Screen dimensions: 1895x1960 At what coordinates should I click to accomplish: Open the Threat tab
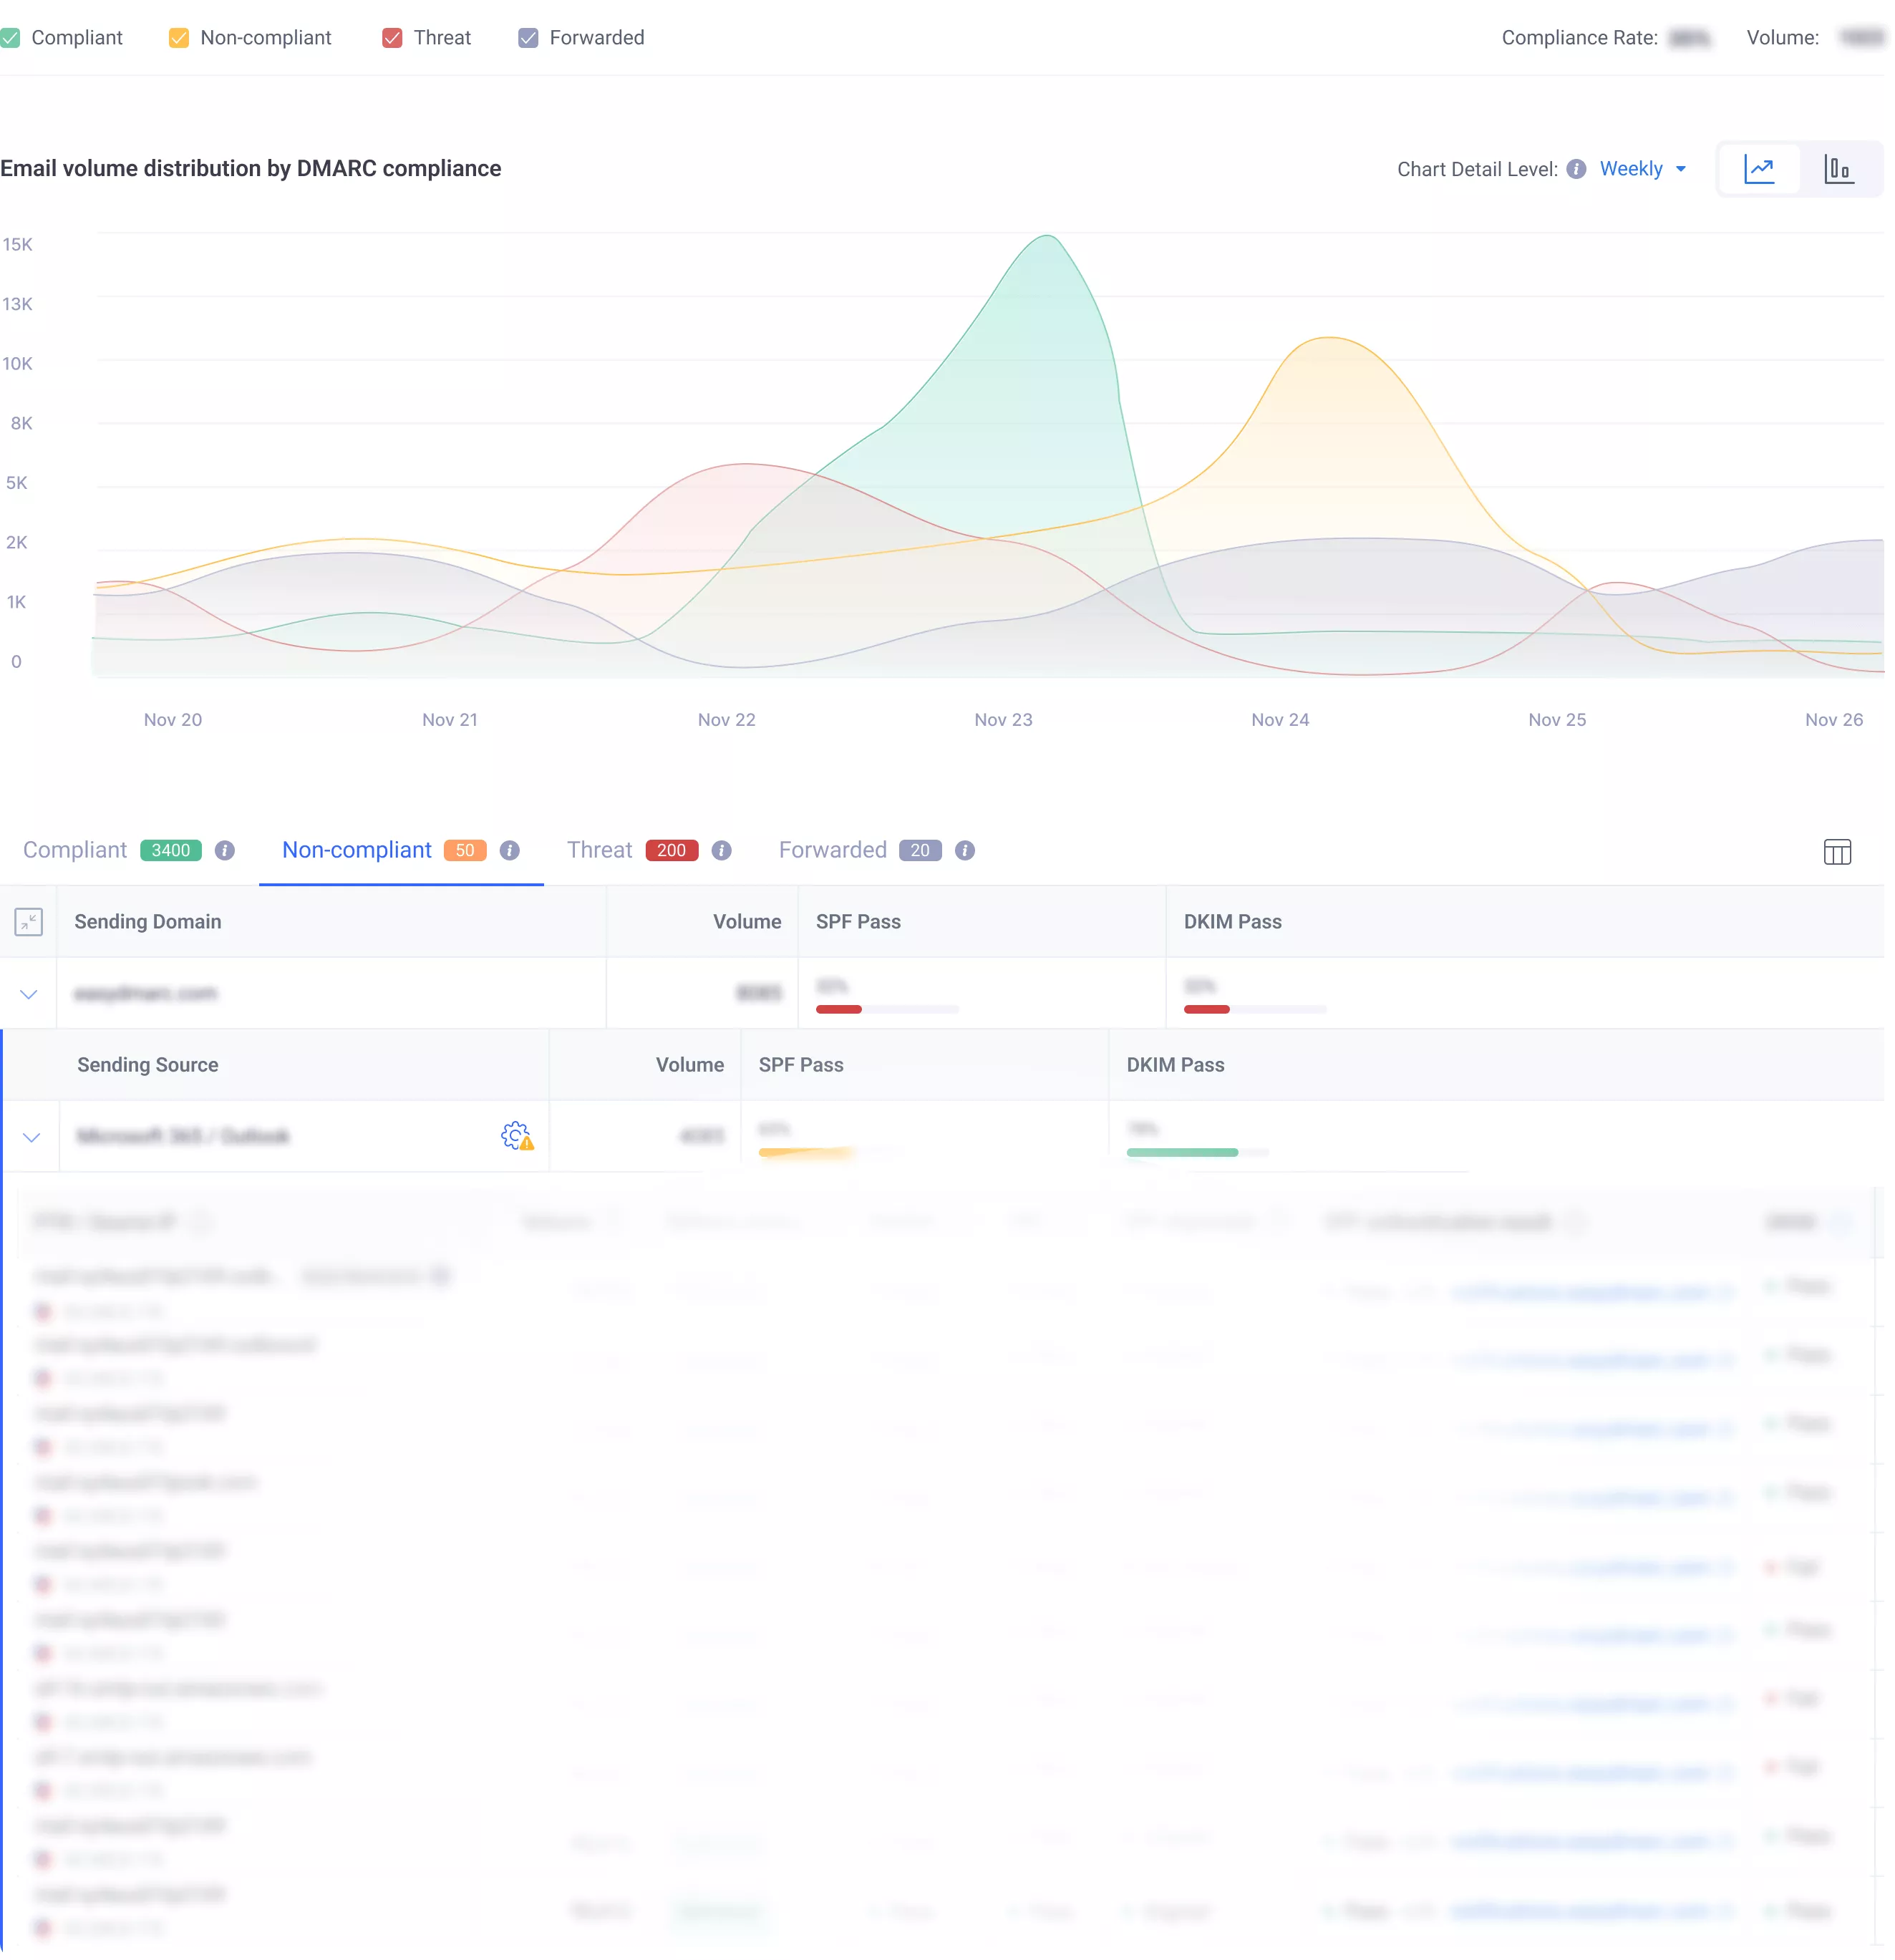(x=598, y=851)
